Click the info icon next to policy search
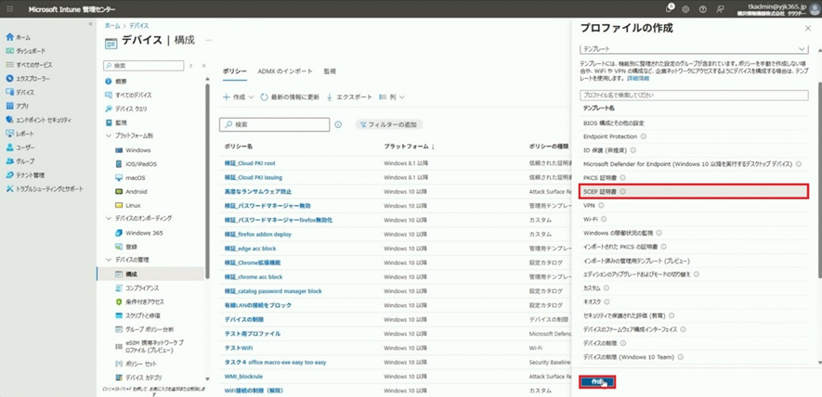 [338, 124]
